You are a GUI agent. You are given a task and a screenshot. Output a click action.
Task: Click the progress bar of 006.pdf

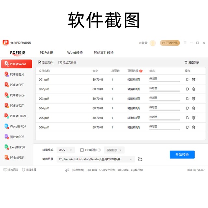pos(165,129)
